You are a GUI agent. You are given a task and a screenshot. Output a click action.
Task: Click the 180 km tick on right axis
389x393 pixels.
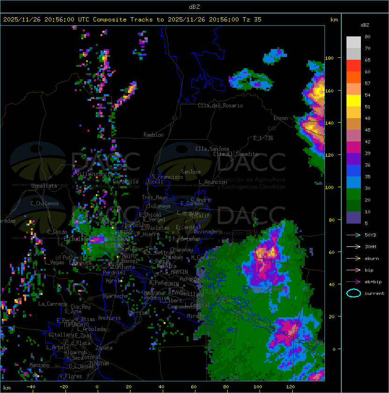(329, 58)
